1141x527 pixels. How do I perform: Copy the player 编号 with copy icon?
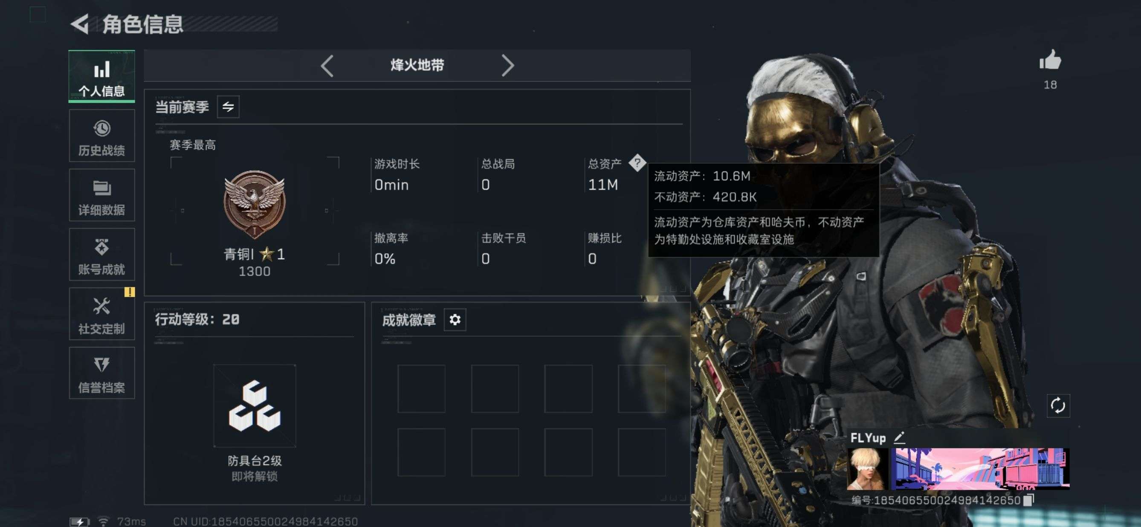pos(1028,500)
